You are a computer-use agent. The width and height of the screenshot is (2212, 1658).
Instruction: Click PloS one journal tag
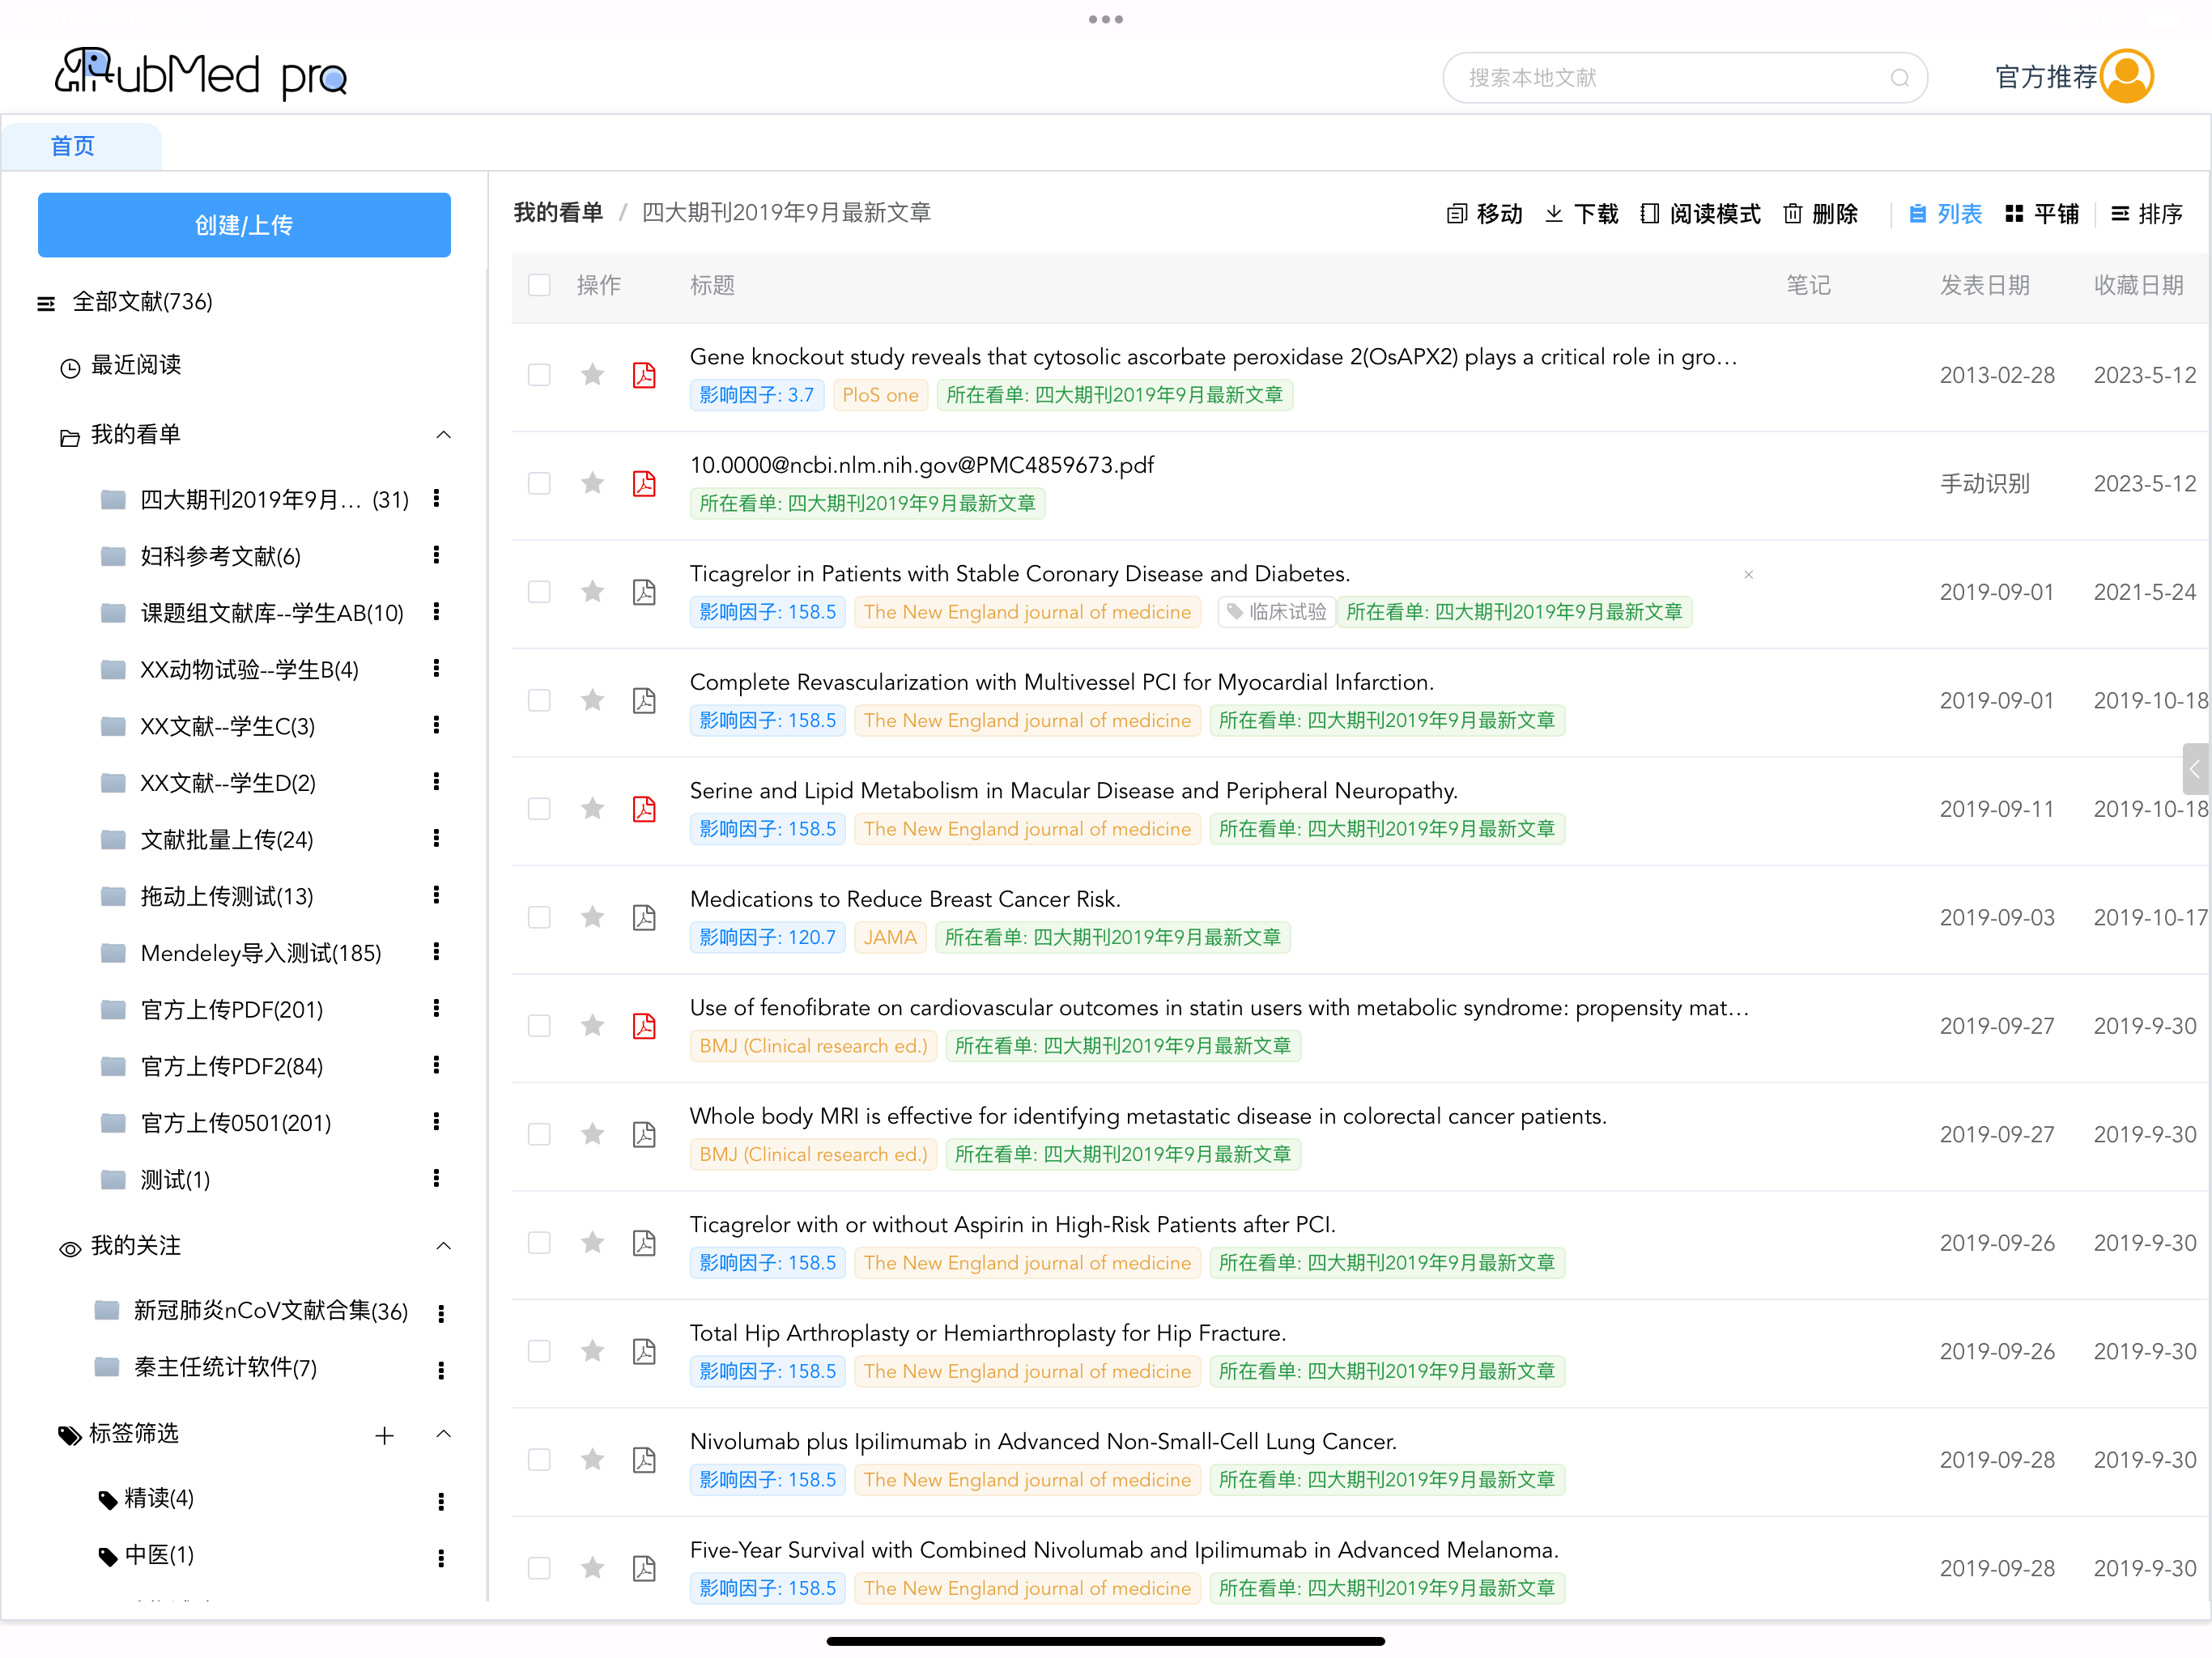880,395
